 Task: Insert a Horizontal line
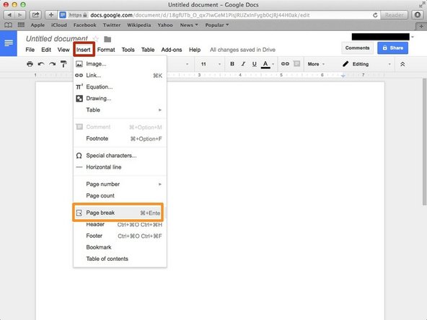[120, 167]
